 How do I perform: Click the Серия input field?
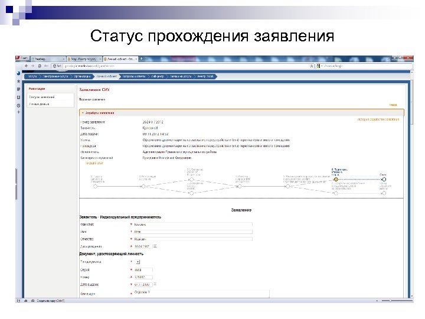tap(143, 270)
